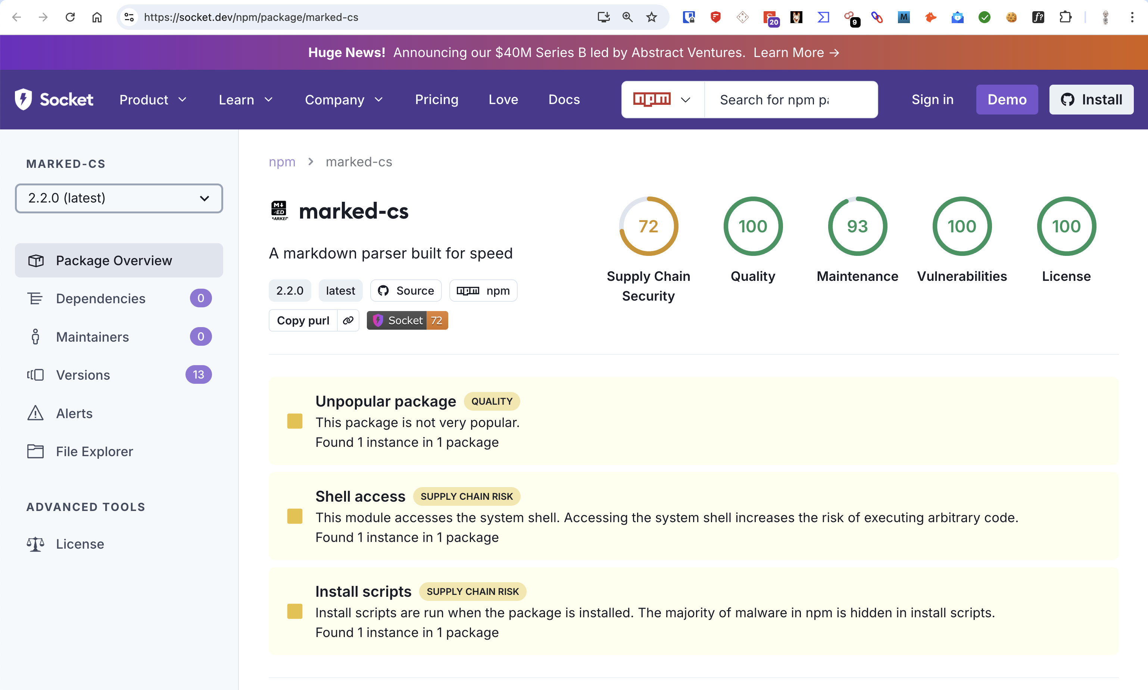Expand the Product menu
Screen dimensions: 1148x690
(153, 100)
